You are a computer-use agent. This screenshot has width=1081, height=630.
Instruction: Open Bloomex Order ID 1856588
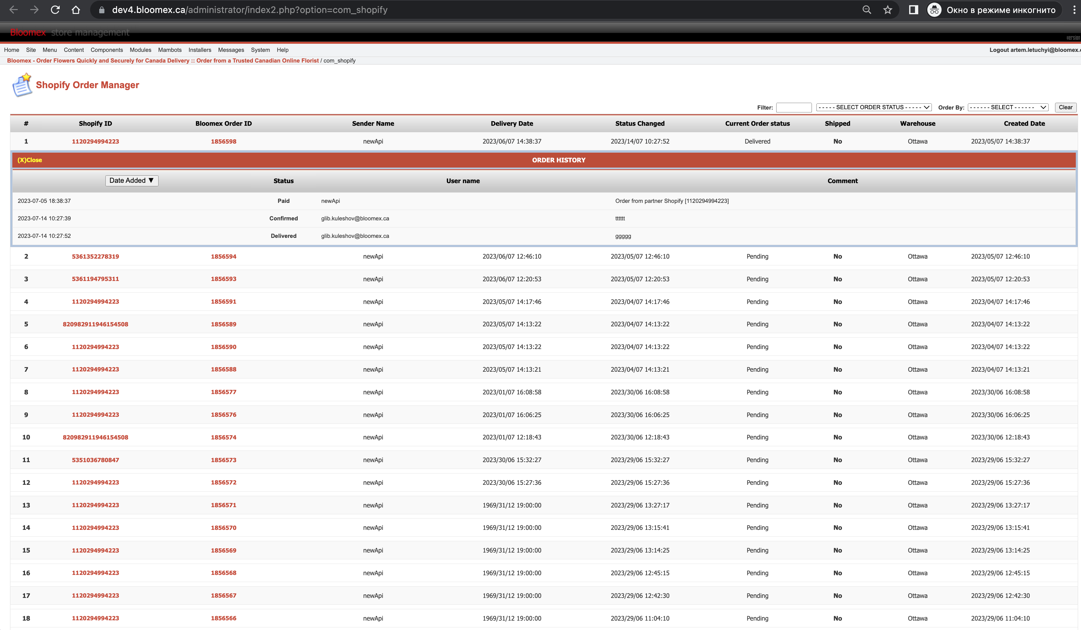pos(223,369)
